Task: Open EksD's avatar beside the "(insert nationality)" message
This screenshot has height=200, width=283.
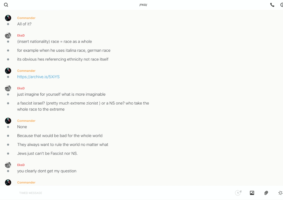Action: point(8,35)
